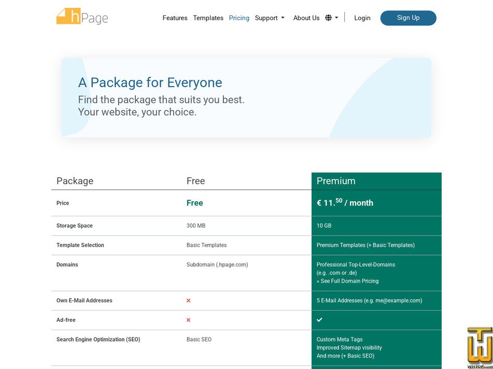Go to the Templates page
The image size is (493, 369).
coord(208,18)
